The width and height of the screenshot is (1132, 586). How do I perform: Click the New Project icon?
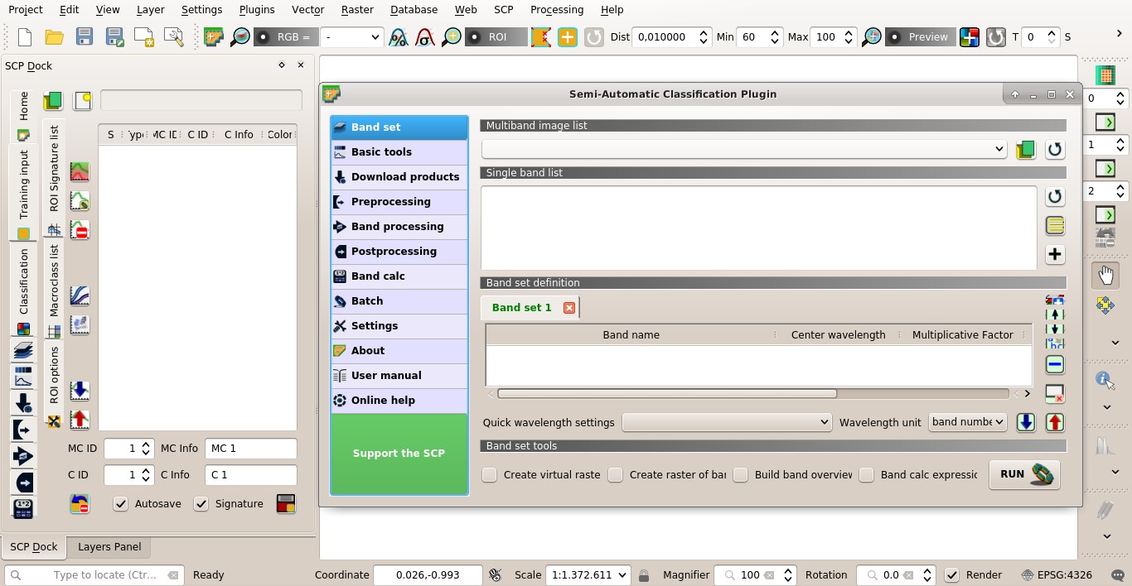[25, 36]
